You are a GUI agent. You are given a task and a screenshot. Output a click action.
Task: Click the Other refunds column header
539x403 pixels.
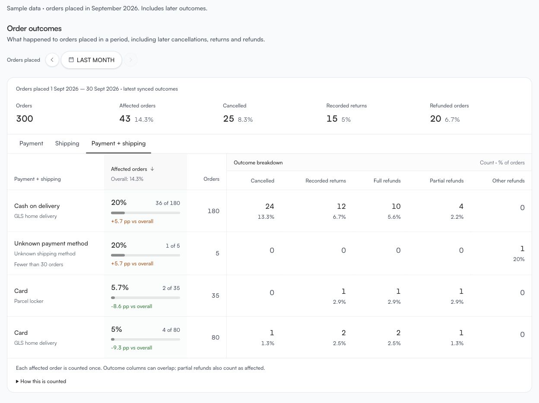[x=508, y=181]
